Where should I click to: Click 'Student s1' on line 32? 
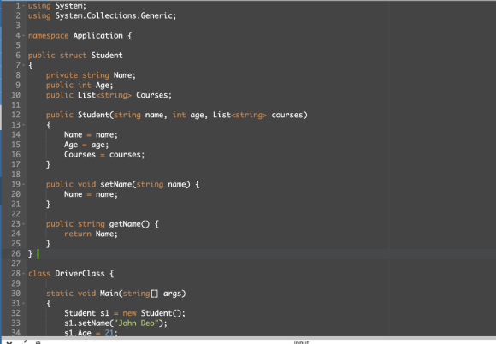tap(86, 313)
